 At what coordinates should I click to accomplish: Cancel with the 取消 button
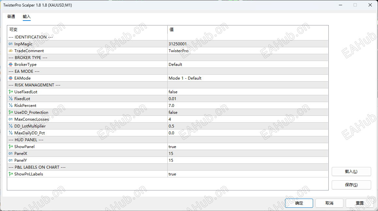[329, 203]
